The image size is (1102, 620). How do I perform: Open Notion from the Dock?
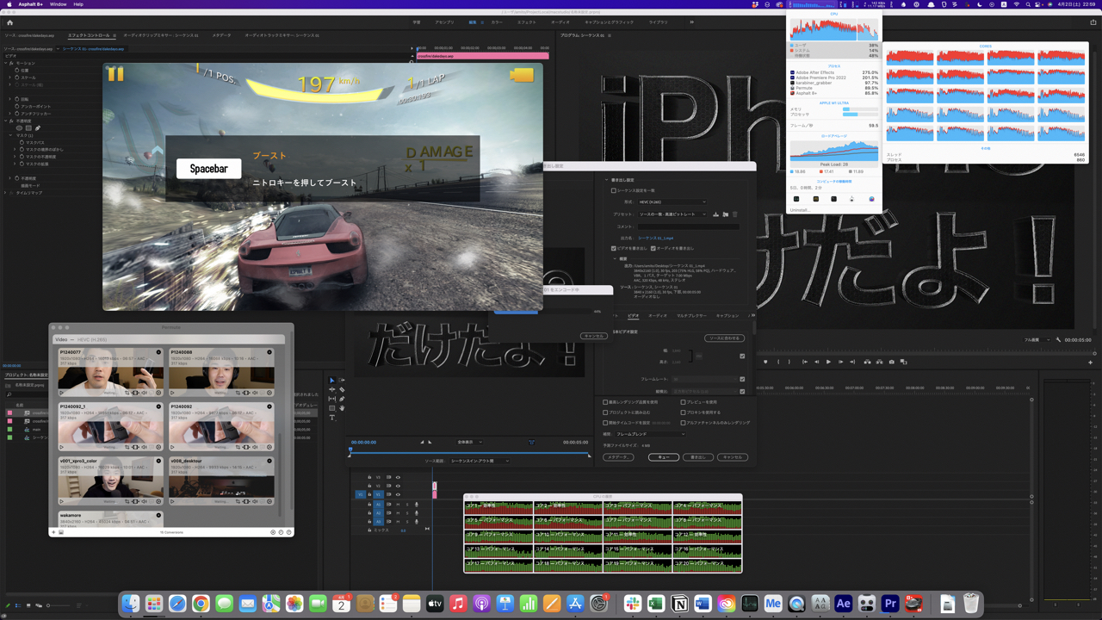[x=679, y=604]
